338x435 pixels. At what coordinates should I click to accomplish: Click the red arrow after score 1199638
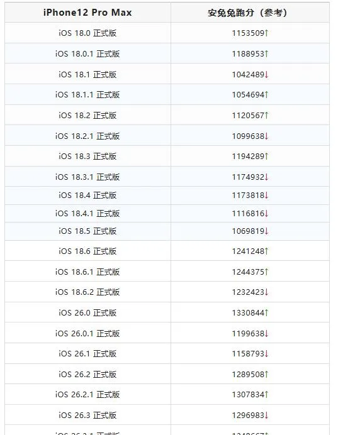click(266, 333)
